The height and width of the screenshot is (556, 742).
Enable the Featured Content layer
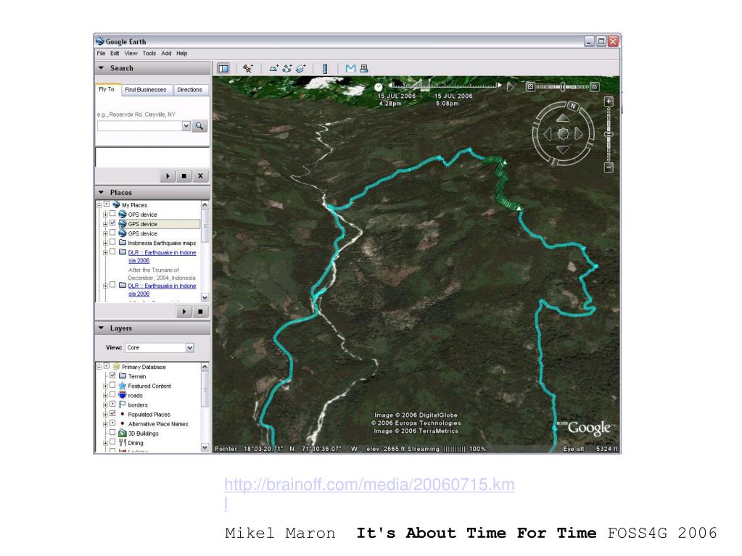112,385
